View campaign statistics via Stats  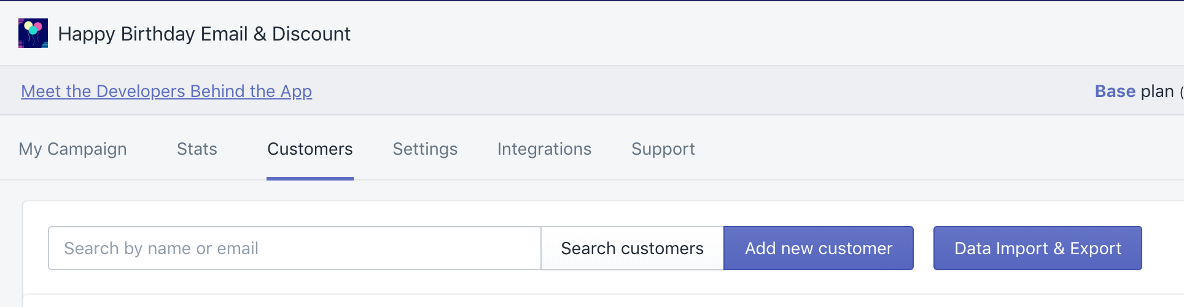tap(197, 149)
